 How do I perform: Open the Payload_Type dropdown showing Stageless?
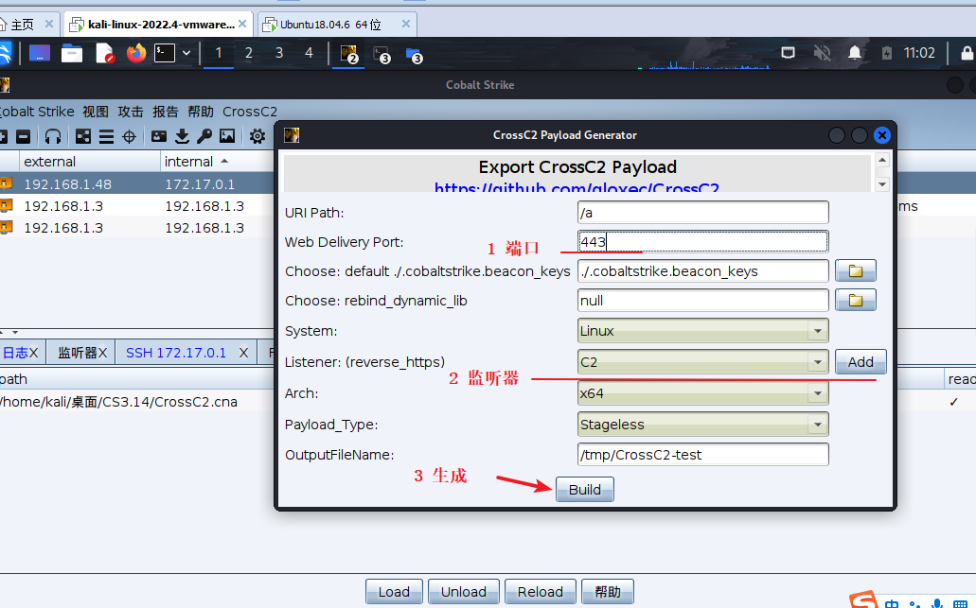(702, 424)
